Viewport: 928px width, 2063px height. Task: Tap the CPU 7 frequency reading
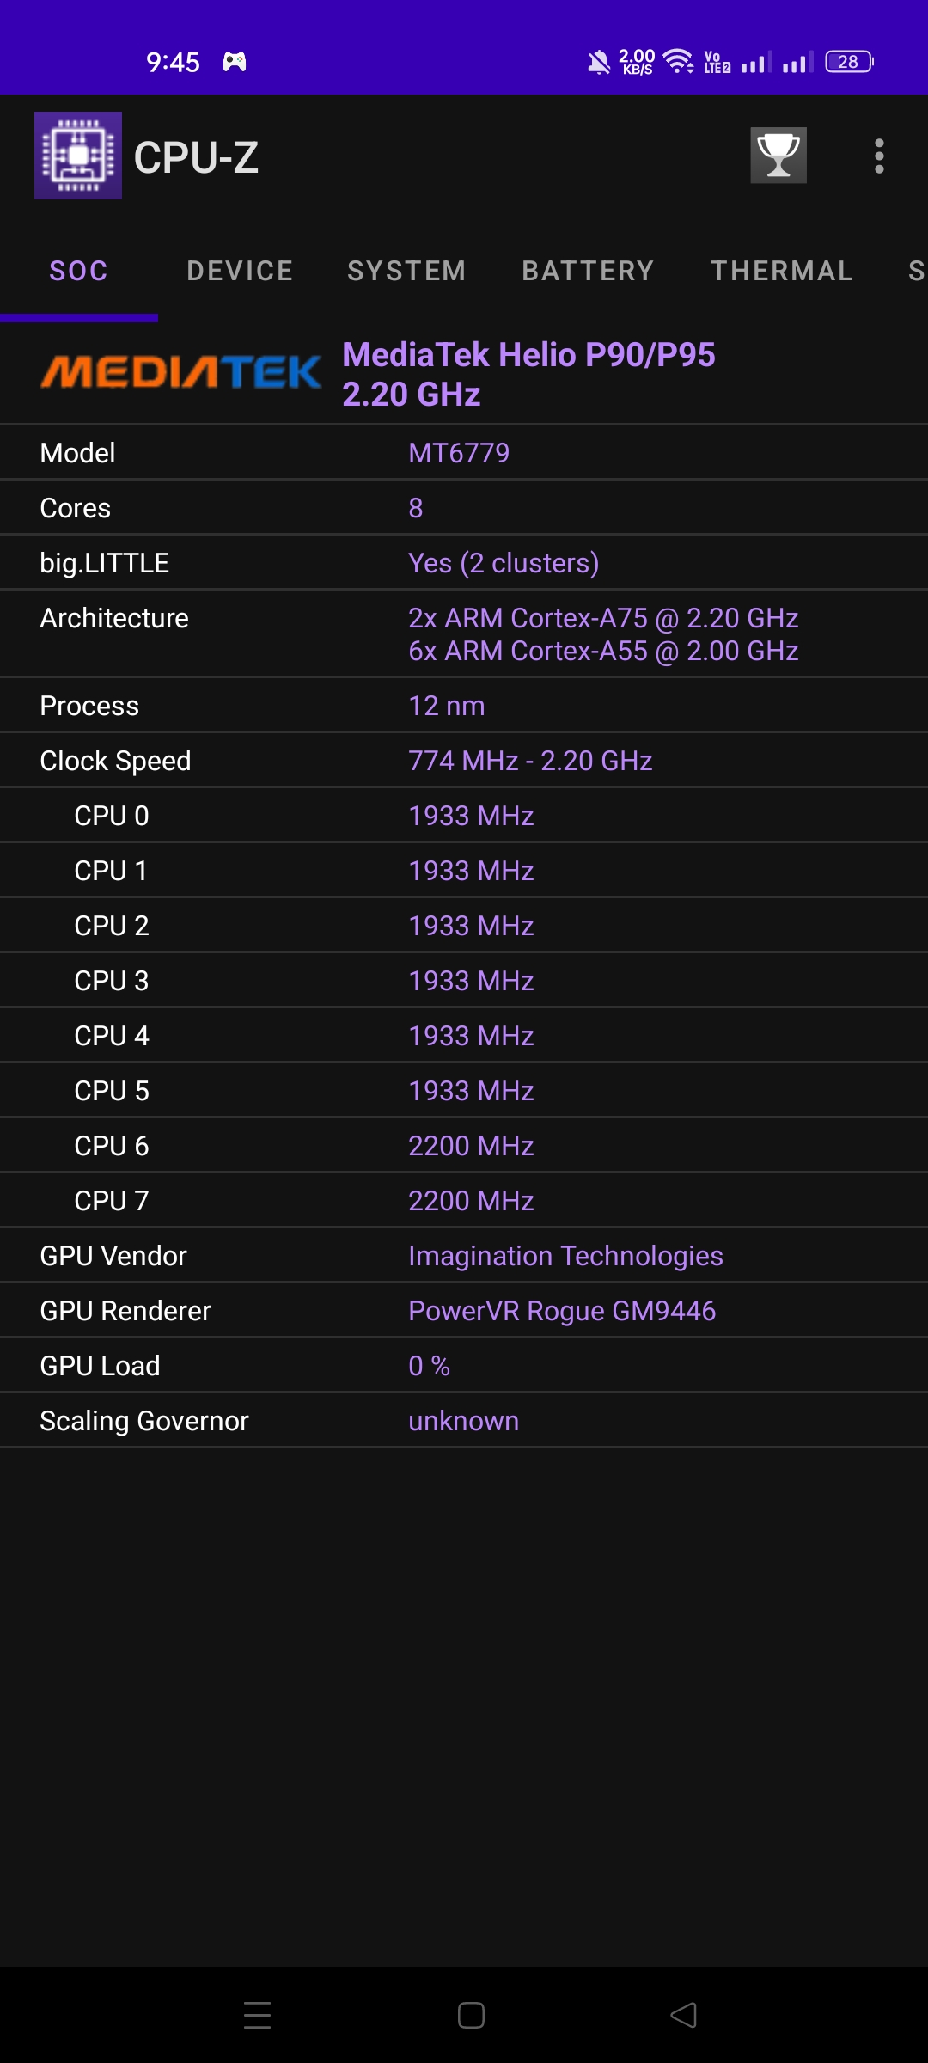[x=471, y=1200]
